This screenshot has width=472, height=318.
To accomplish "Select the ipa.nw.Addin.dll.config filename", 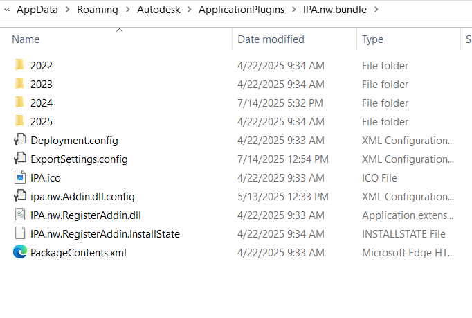I will (82, 196).
